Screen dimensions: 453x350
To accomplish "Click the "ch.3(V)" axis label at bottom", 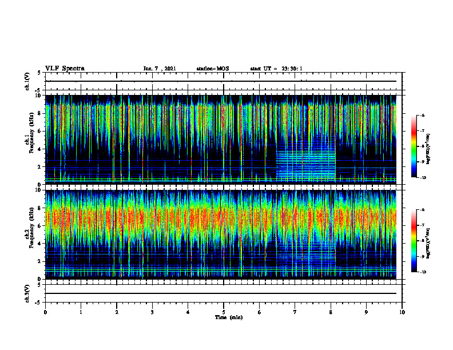I will click(x=27, y=293).
